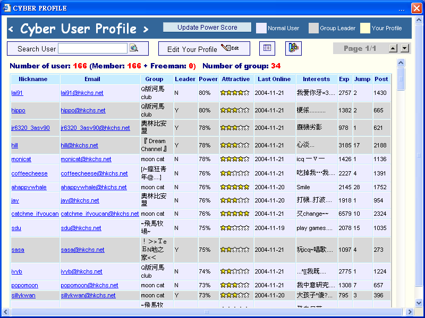Open hill nickname link
This screenshot has height=318, width=425.
(15, 145)
